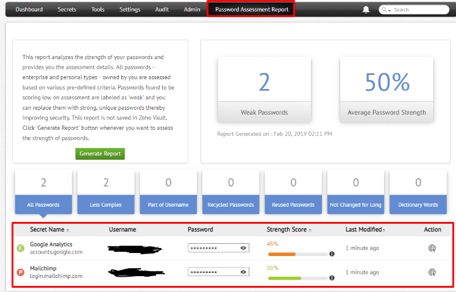This screenshot has width=456, height=292.
Task: Click the green E icon for Google Analytics
Action: click(x=20, y=248)
